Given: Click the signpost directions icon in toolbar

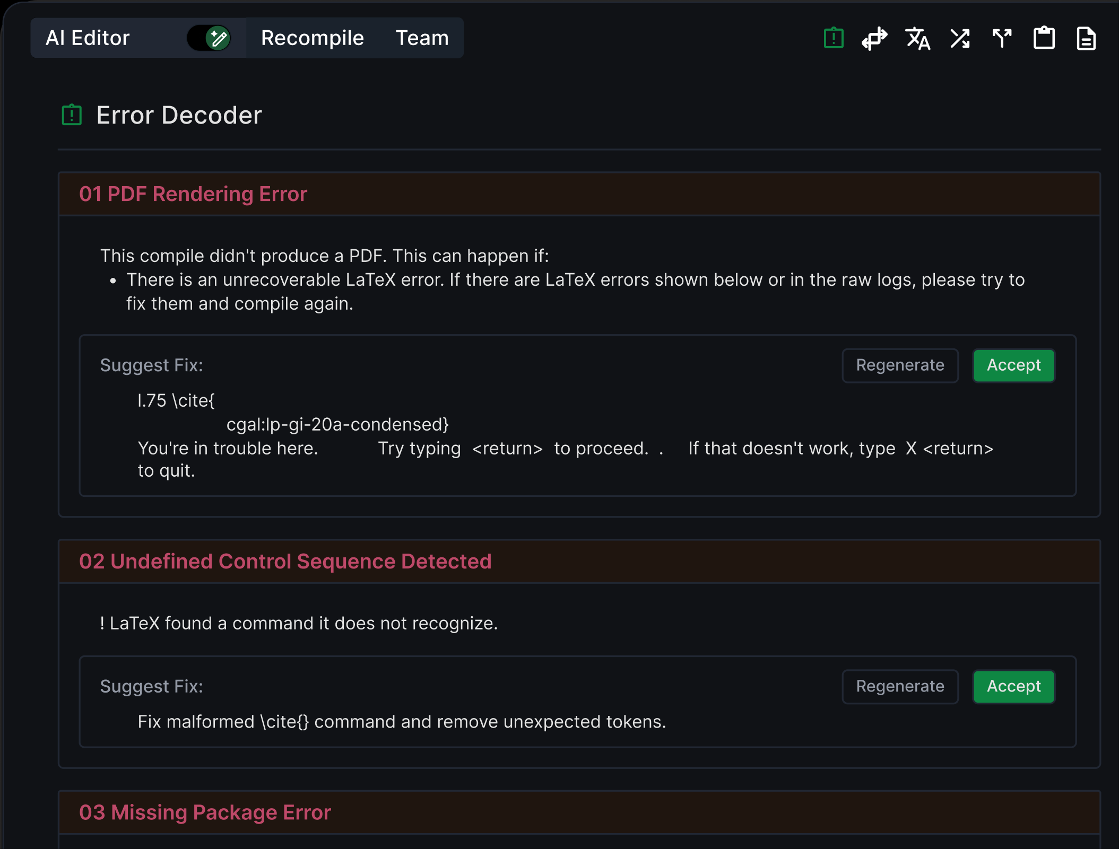Looking at the screenshot, I should coord(874,38).
